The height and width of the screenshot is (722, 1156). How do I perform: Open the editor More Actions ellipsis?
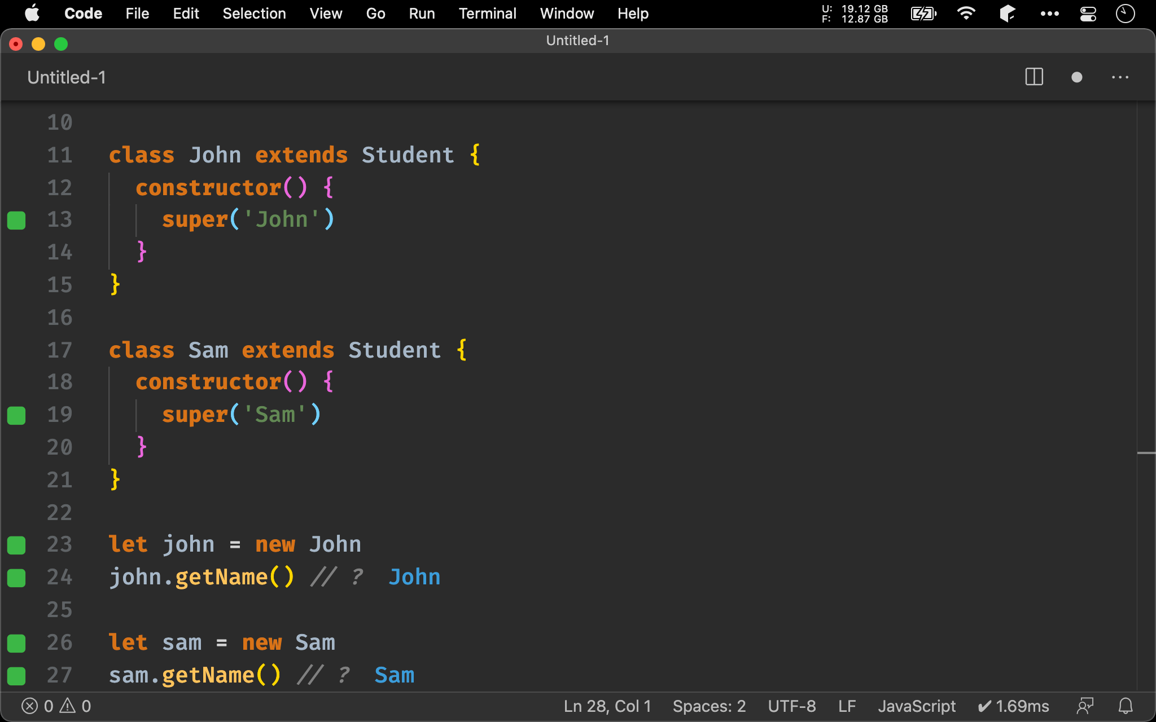1120,77
